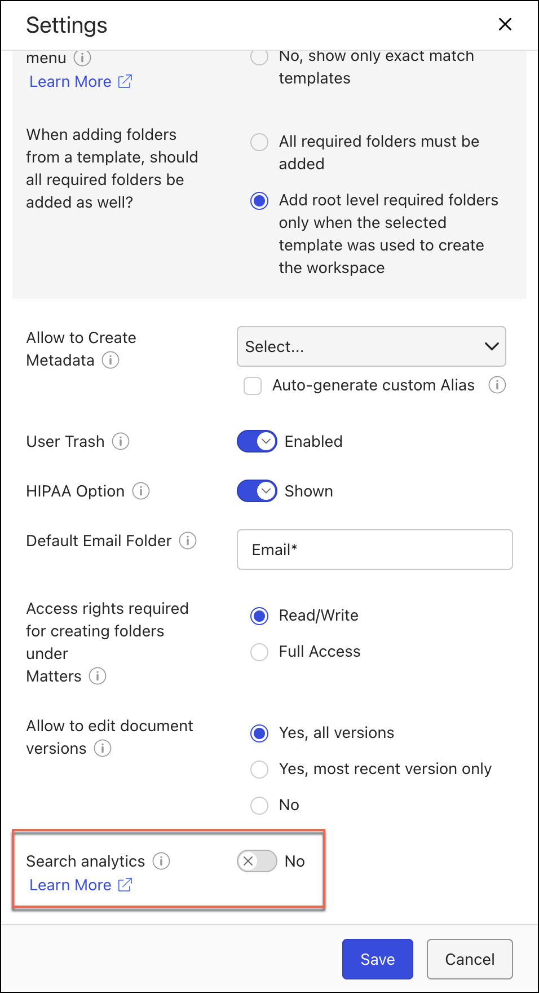
Task: Click the Default Email Folder input field
Action: 374,550
